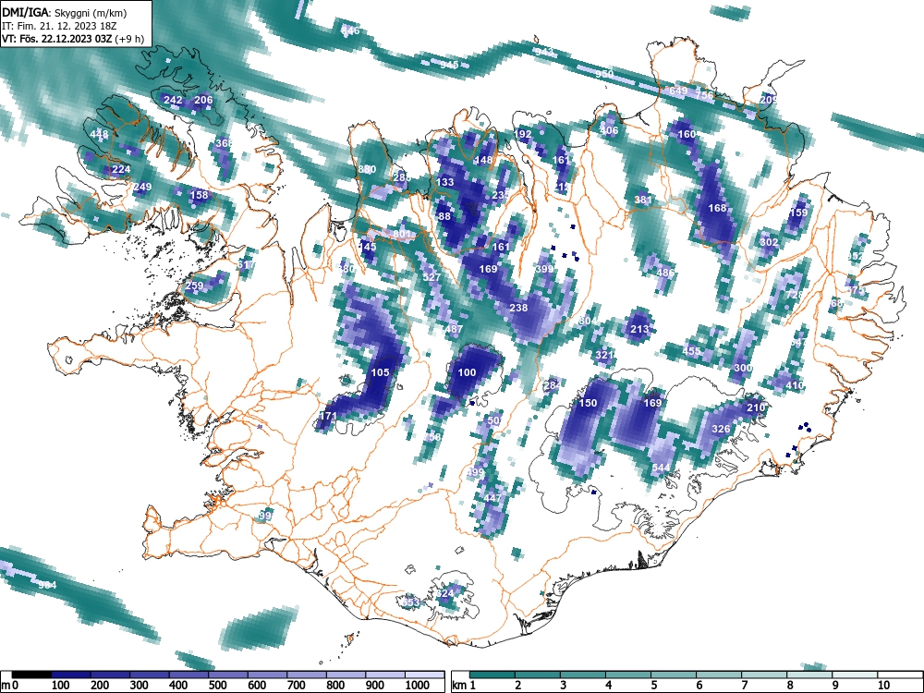Click the value 756 on the northeast coast

click(704, 95)
